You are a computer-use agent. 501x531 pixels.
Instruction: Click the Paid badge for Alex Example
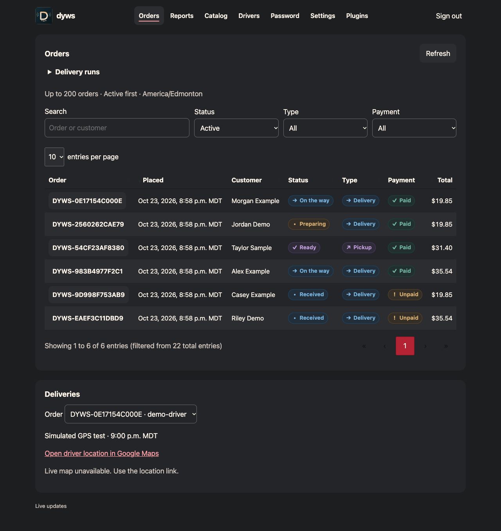[401, 271]
